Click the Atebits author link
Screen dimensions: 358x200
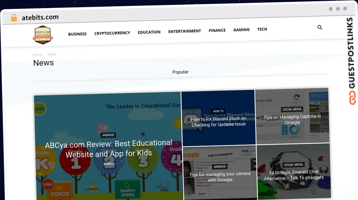pos(109,164)
